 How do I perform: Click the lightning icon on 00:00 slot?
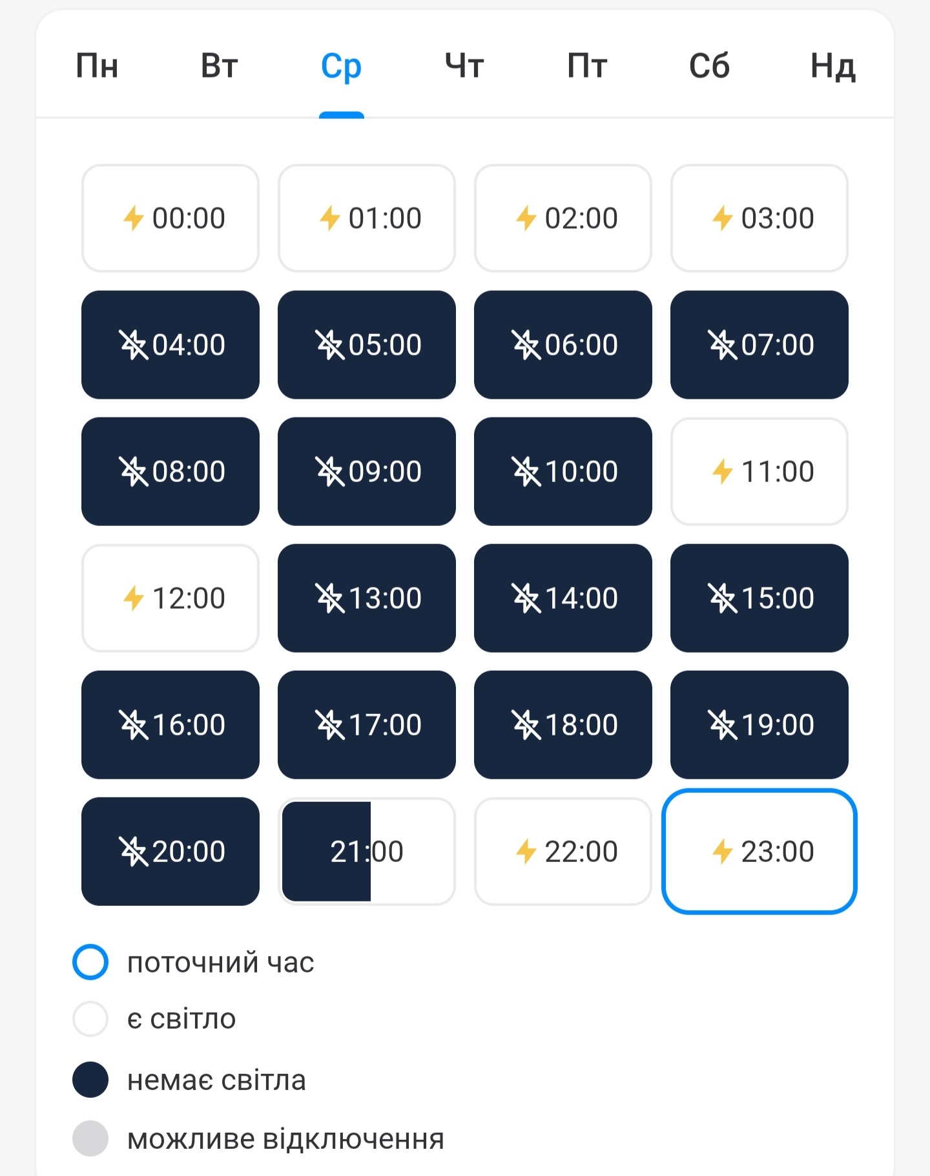click(x=134, y=218)
